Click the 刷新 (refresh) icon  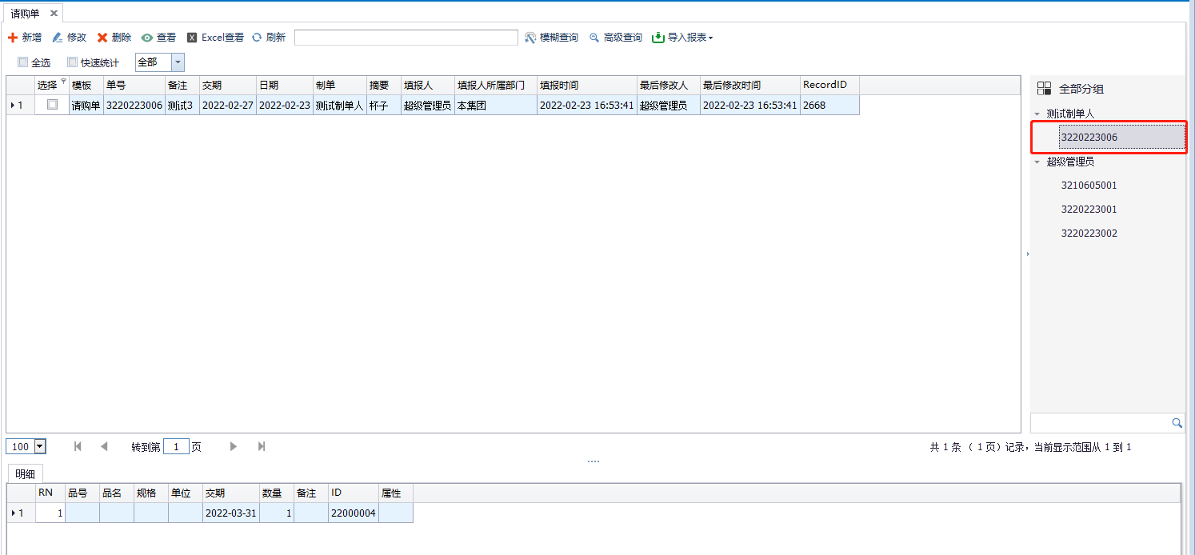[x=257, y=38]
